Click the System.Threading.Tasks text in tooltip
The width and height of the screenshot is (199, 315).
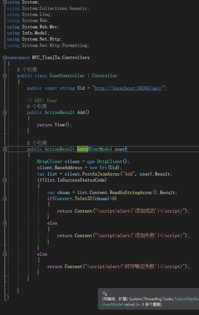(x=151, y=299)
